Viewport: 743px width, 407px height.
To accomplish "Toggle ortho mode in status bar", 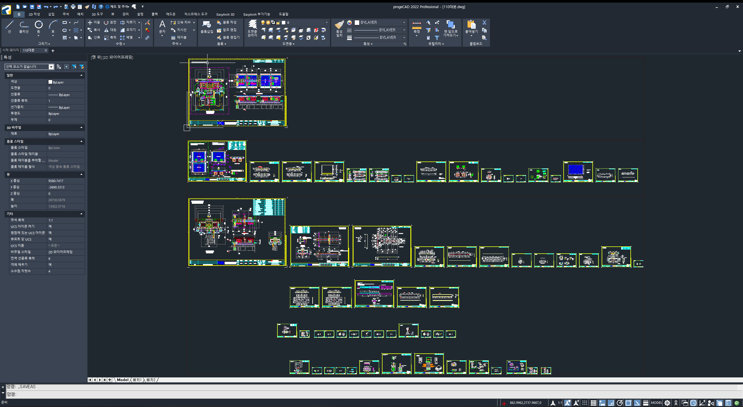I will (611, 403).
